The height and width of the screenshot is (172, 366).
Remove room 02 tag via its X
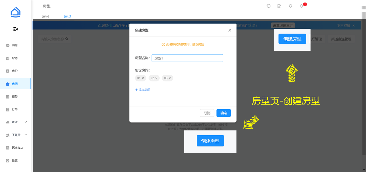[x=156, y=78]
